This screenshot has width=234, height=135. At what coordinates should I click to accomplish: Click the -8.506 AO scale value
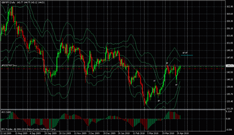tap(229, 130)
